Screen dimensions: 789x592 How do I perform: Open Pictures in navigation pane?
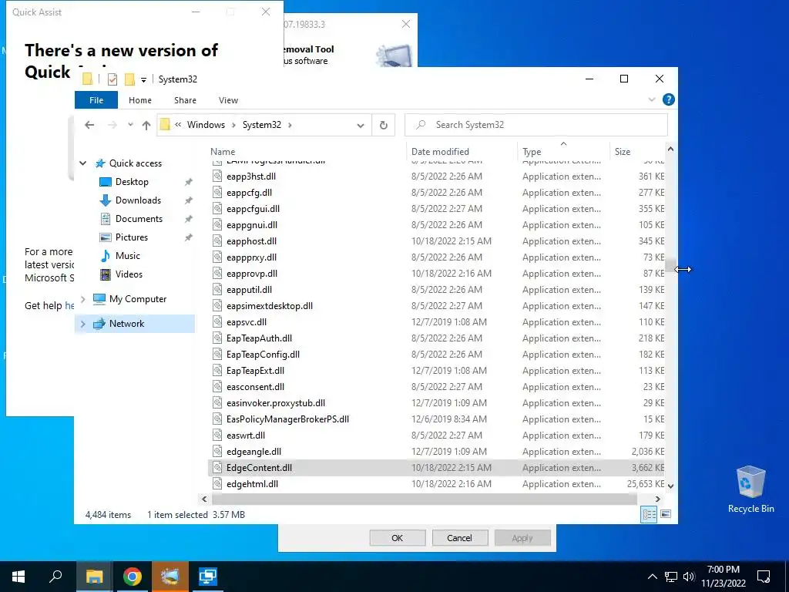(x=131, y=237)
